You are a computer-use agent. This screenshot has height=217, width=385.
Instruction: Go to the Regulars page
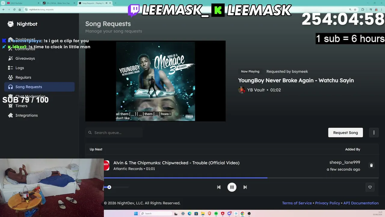(39, 77)
